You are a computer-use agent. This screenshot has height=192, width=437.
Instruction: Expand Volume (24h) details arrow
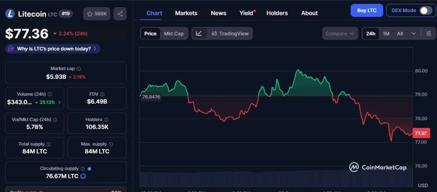[59, 103]
